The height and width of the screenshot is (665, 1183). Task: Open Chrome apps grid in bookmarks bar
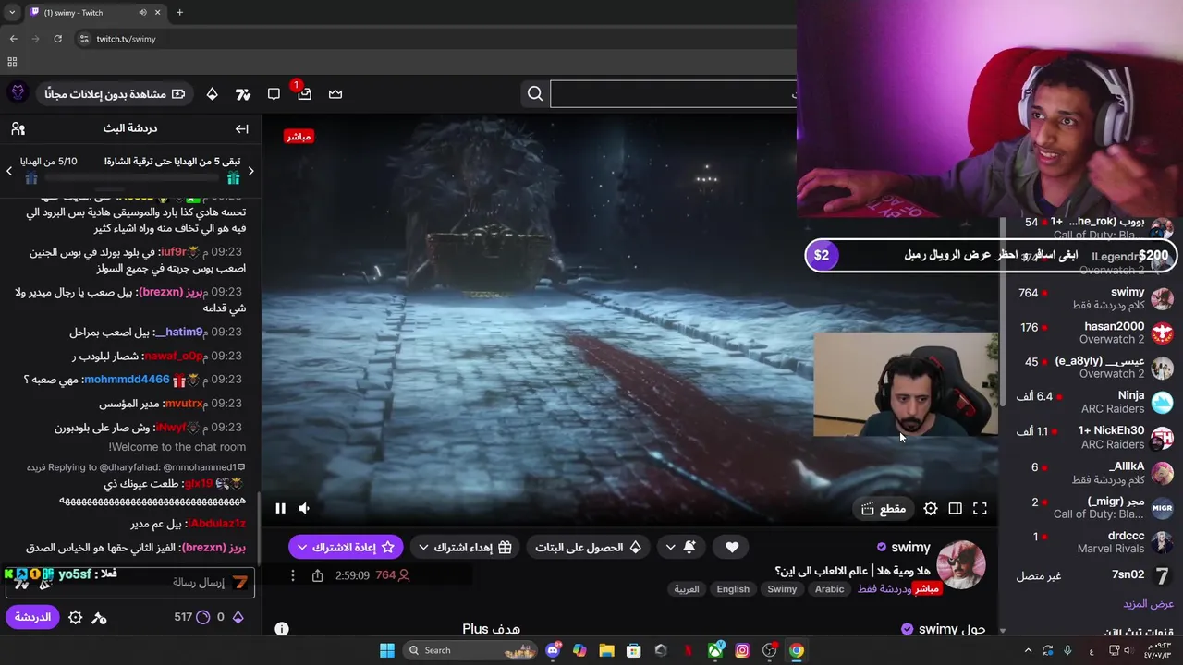pyautogui.click(x=12, y=62)
